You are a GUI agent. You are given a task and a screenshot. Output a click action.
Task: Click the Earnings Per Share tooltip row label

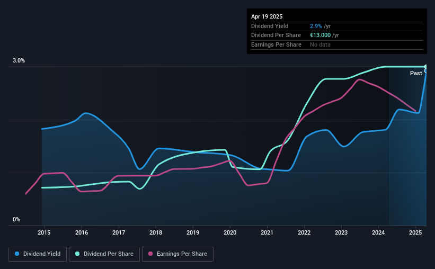coord(276,44)
